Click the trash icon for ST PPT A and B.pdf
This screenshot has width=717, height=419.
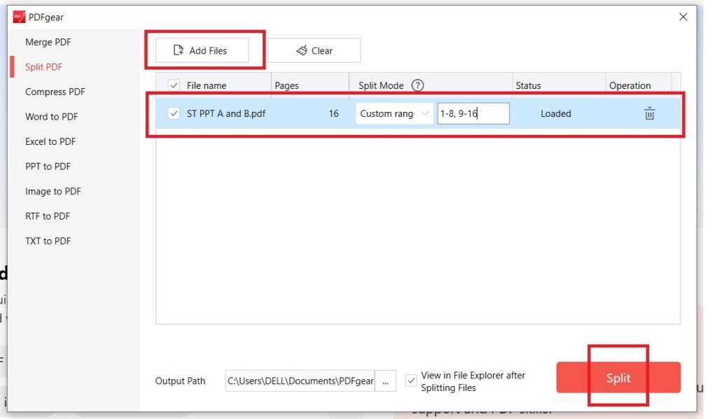649,113
